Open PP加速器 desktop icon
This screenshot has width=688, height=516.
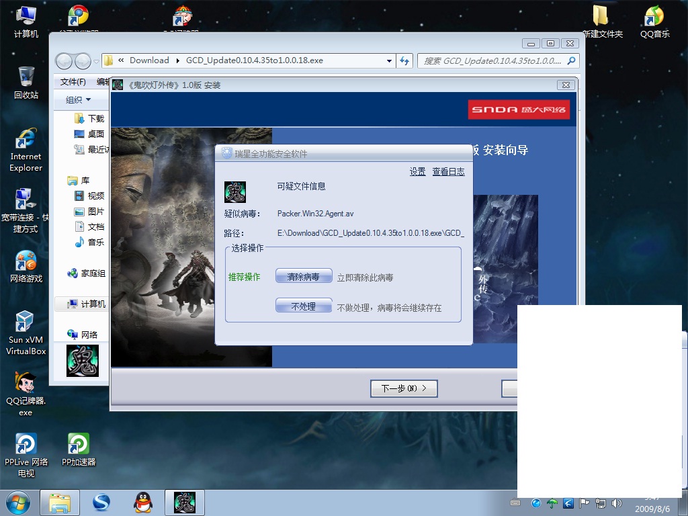[x=79, y=449]
